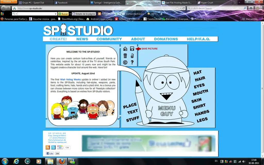Click the Firefox home toolbar icon

click(251, 8)
